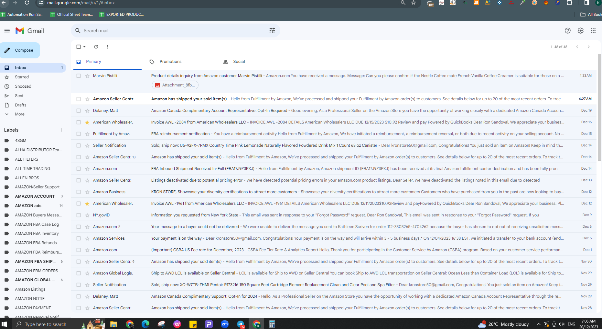Screen dimensions: 602x329
Task: Open Calculator from the taskbar
Action: 272,324
